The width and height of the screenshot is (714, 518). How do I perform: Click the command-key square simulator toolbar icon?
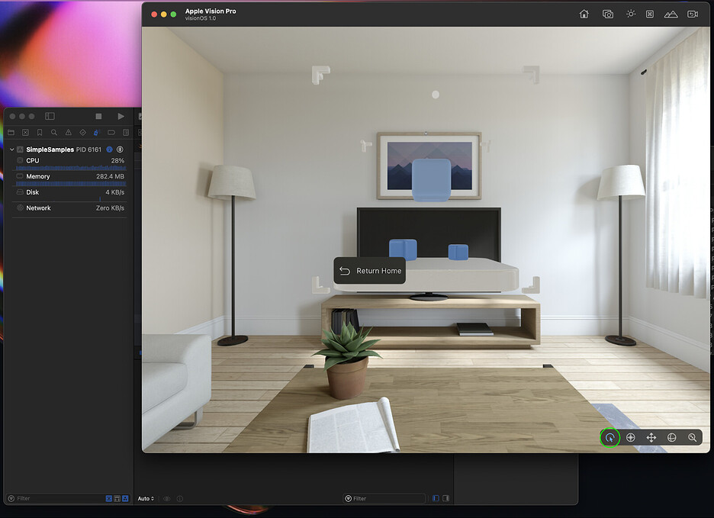pyautogui.click(x=650, y=14)
